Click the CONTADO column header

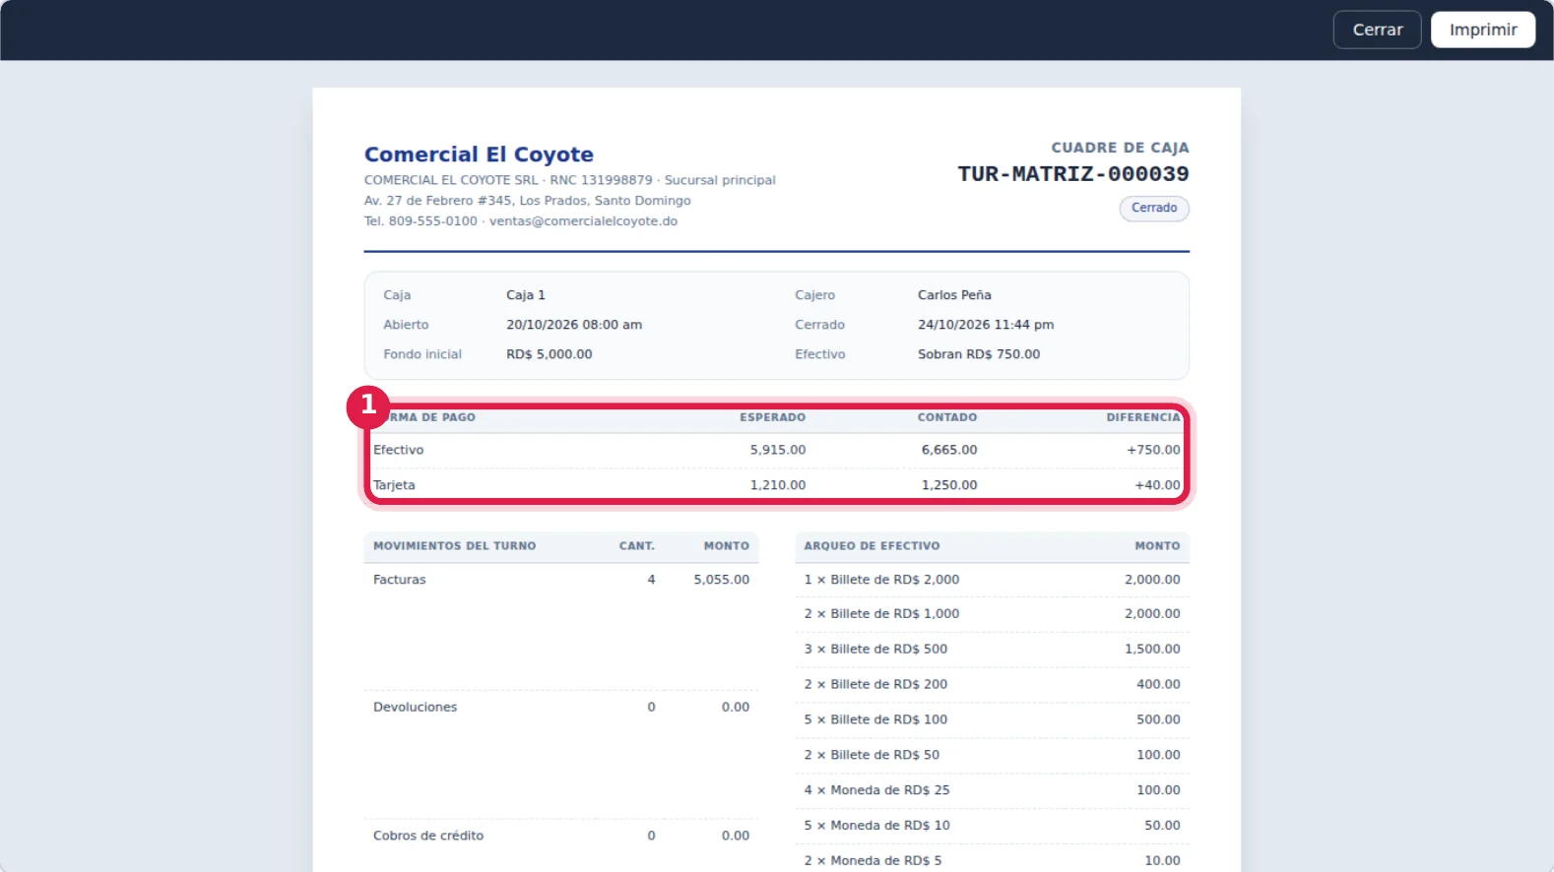(947, 417)
